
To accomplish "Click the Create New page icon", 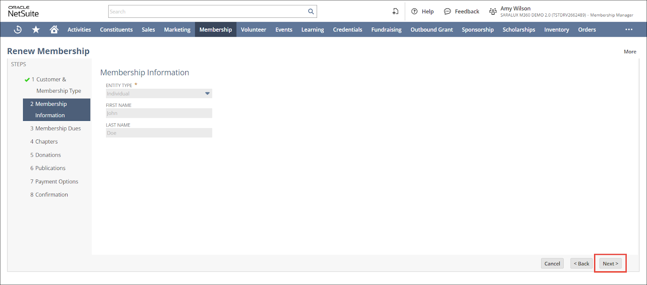I will [x=395, y=12].
